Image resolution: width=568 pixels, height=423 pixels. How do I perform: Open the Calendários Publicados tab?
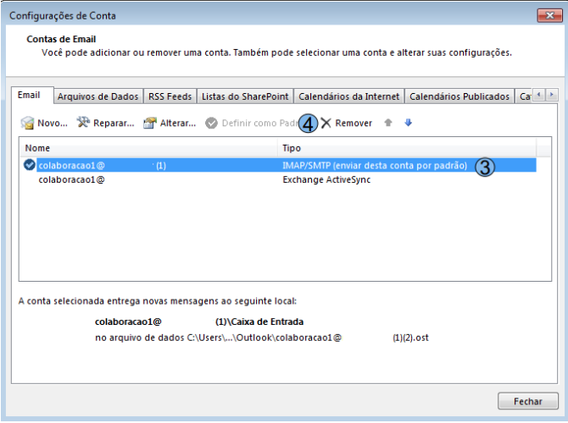coord(460,97)
